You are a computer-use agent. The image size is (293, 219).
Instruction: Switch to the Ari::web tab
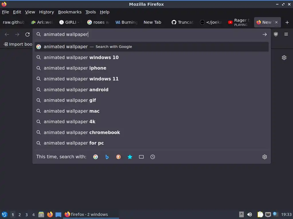(x=42, y=22)
